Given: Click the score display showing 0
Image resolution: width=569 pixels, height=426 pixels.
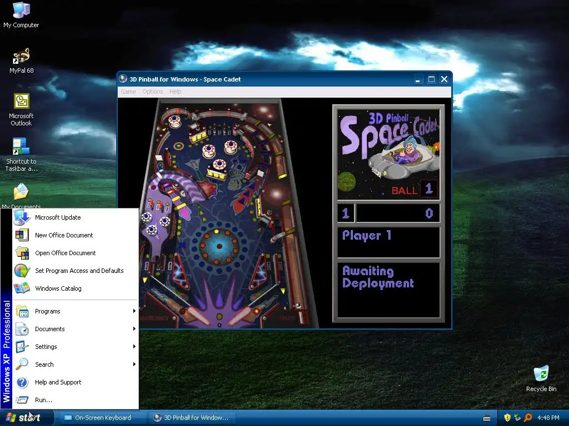Looking at the screenshot, I should tap(398, 213).
